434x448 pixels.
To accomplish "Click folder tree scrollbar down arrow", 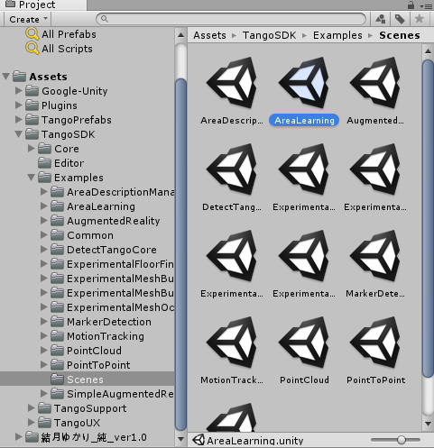I will [x=180, y=439].
